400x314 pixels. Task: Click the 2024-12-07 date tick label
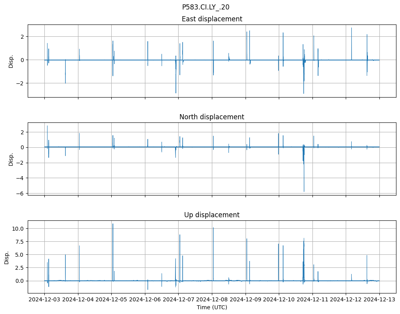point(178,299)
